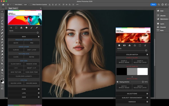169x106 pixels.
Task: Click the layers stack icon in Utilities panel
Action: point(119,45)
